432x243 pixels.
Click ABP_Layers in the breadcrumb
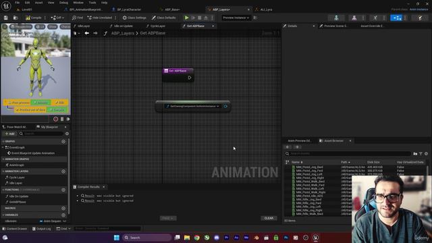click(x=123, y=33)
